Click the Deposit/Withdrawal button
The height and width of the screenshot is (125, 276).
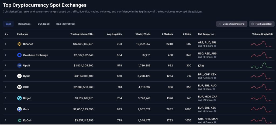(232, 24)
